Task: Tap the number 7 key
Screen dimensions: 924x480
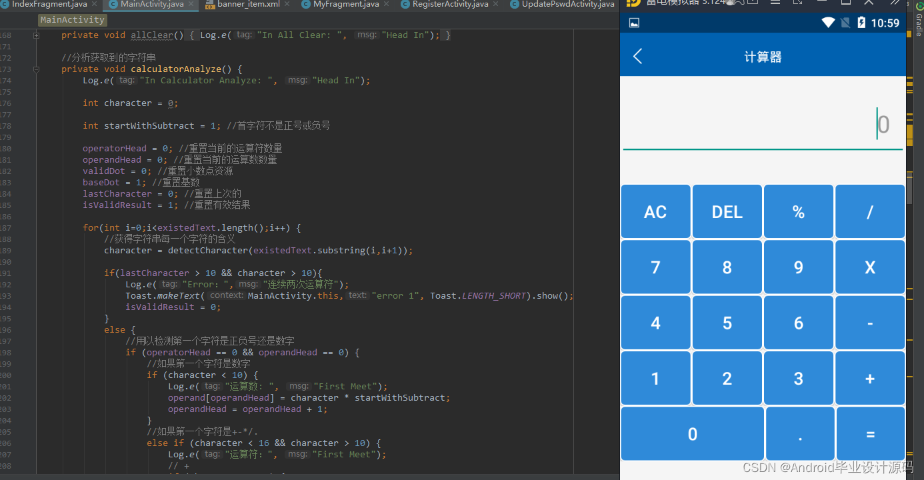Action: pos(655,267)
